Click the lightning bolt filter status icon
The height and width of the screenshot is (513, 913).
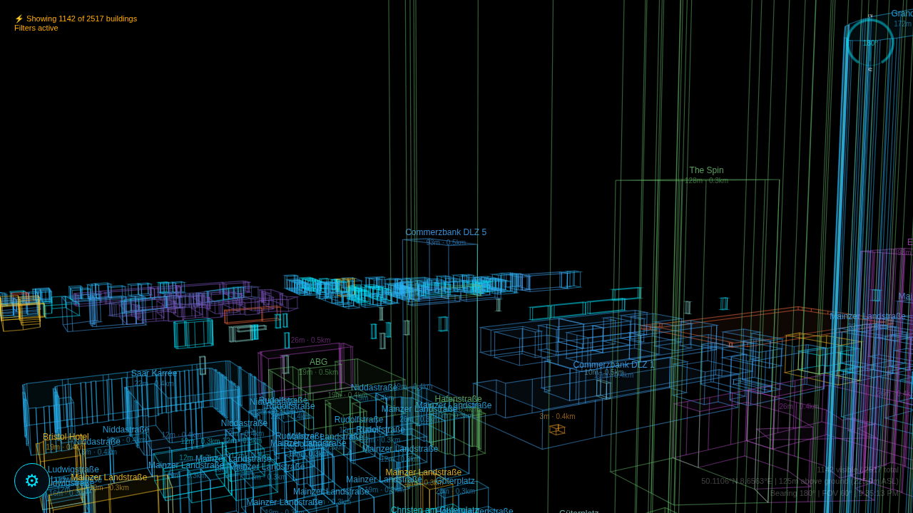pos(19,19)
